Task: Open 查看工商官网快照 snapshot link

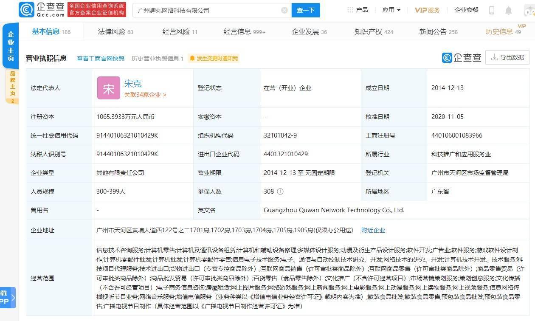Action: [x=100, y=58]
